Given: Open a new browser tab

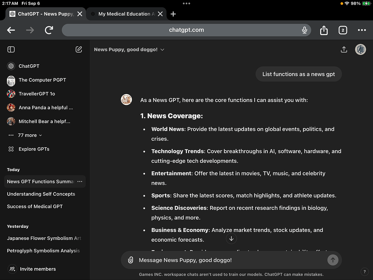Looking at the screenshot, I should (x=173, y=14).
